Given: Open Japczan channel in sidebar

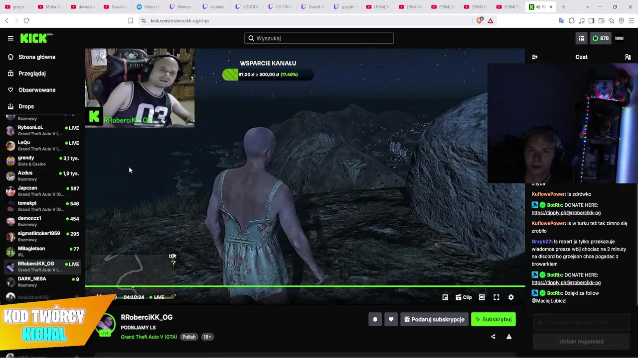Looking at the screenshot, I should tap(42, 191).
